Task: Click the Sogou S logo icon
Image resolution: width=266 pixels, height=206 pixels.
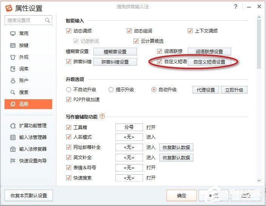Action: (x=9, y=8)
